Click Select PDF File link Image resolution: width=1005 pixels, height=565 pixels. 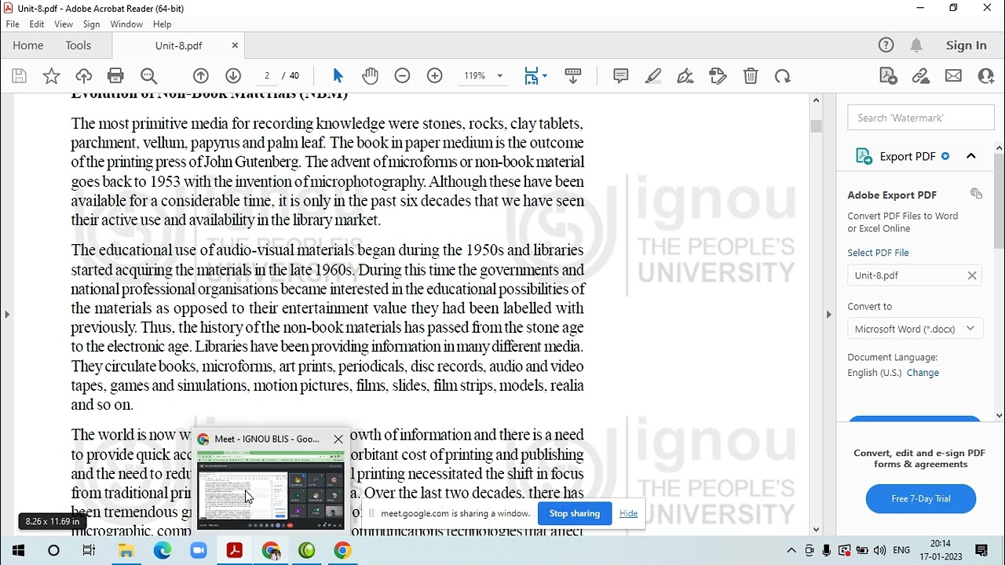[x=878, y=253]
